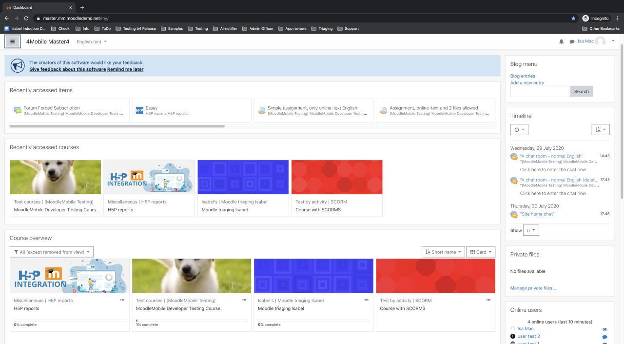
Task: Open the Short name sort dropdown
Action: pos(443,252)
